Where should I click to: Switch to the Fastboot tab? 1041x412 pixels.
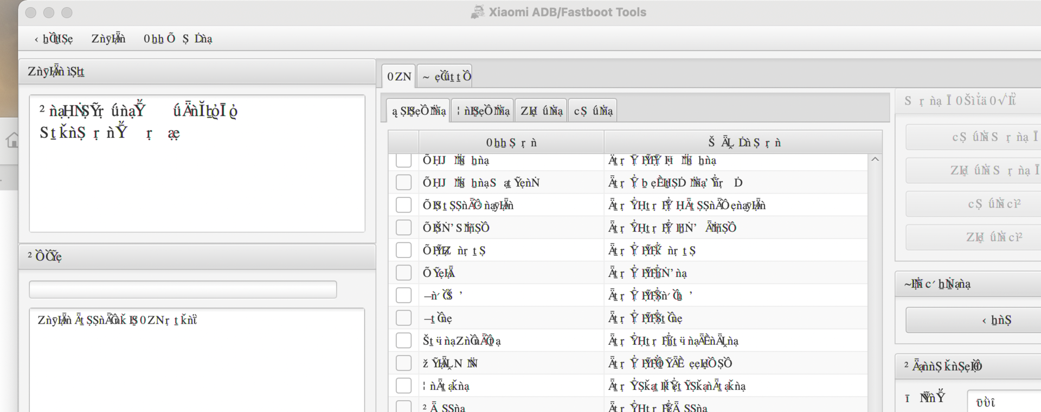pos(446,76)
